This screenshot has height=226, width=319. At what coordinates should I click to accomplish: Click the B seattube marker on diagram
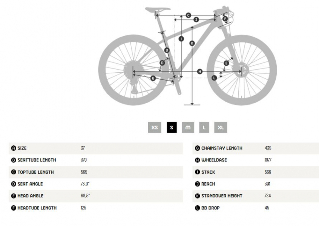[x=167, y=50]
